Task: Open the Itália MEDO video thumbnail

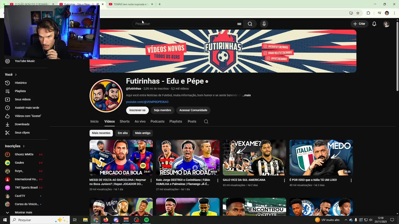Action: [321, 158]
